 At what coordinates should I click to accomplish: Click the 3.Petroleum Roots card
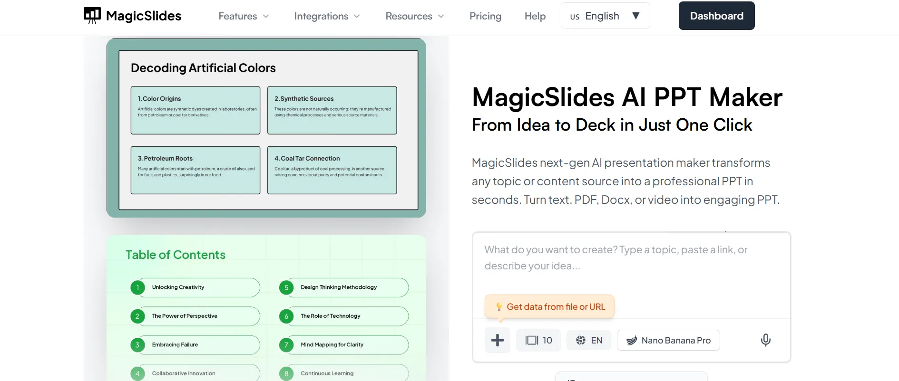point(195,170)
